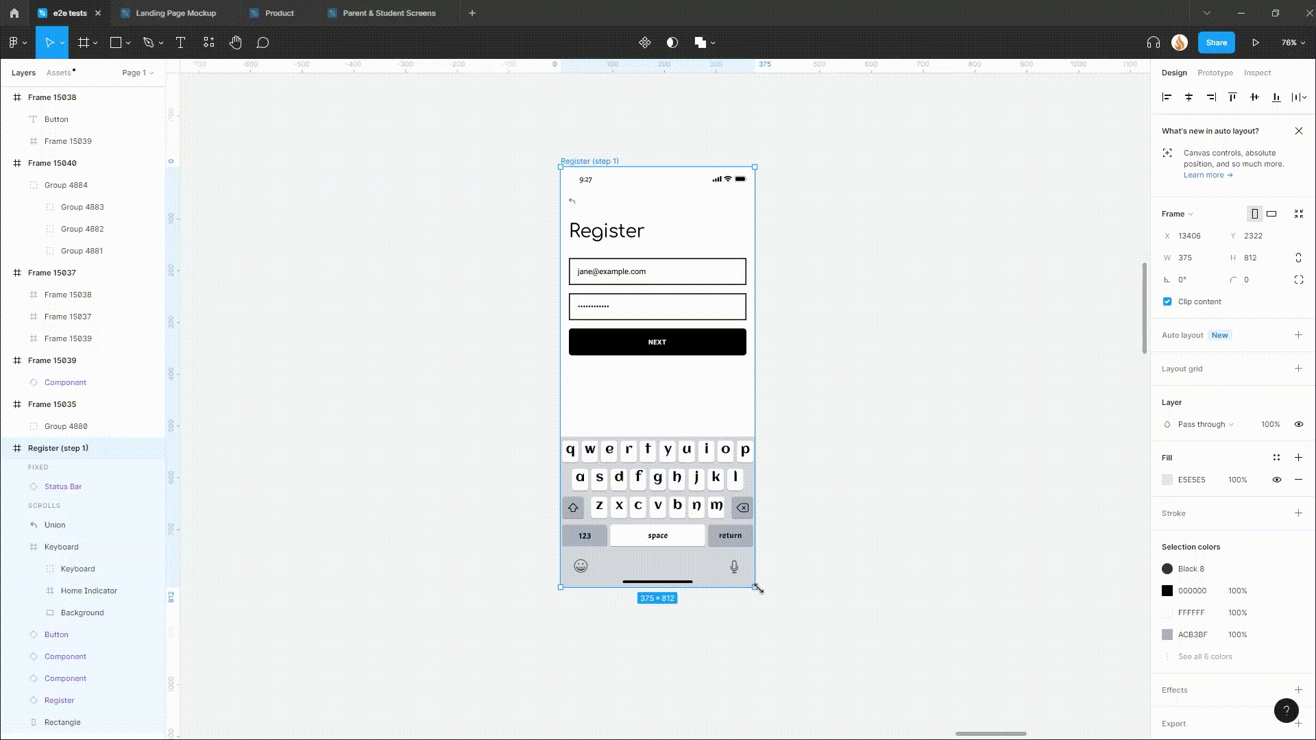The height and width of the screenshot is (740, 1316).
Task: Select the Move/Select tool in toolbar
Action: (x=50, y=42)
